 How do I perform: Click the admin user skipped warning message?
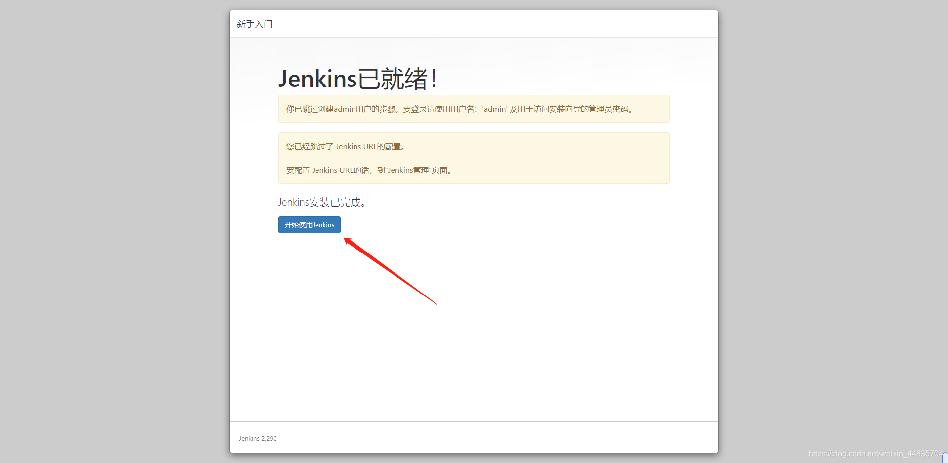[474, 109]
